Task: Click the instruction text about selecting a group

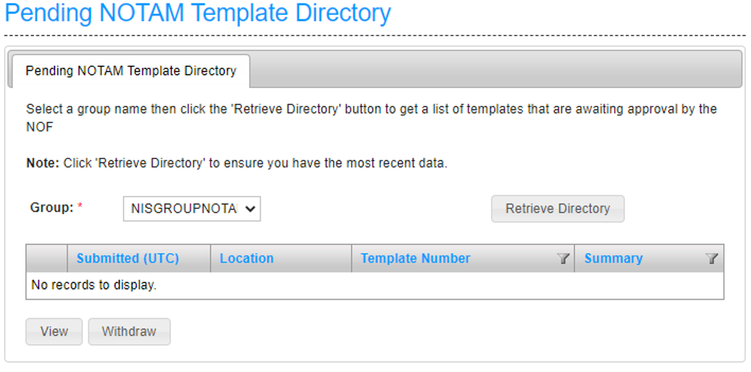Action: tap(371, 118)
